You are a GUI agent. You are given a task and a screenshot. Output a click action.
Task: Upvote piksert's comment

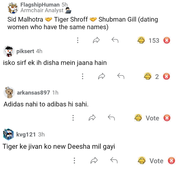coord(147,76)
